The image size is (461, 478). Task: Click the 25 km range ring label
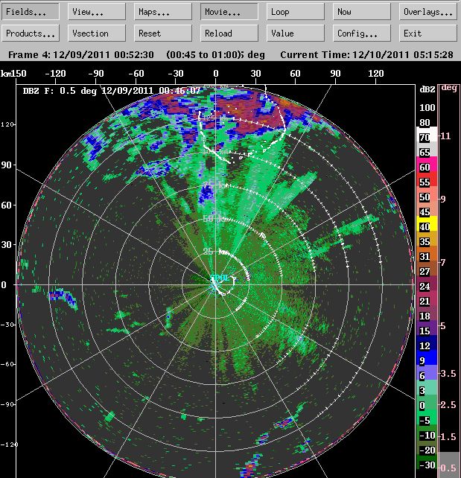point(213,252)
